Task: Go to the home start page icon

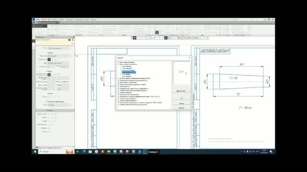Action: point(34,22)
